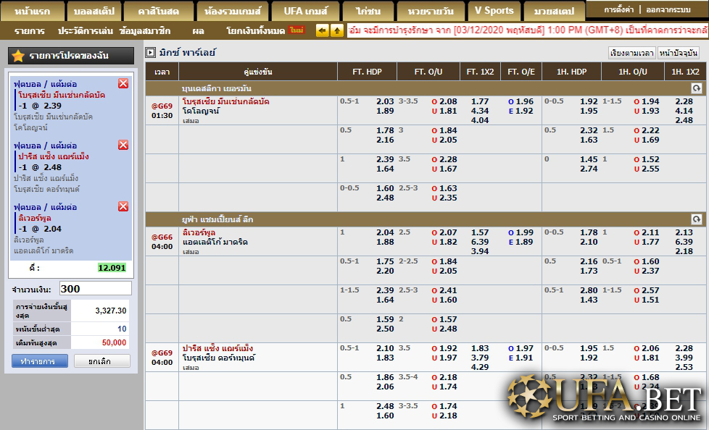Click the play icon beside มิกซ์ พาร์เลย์

(x=150, y=52)
